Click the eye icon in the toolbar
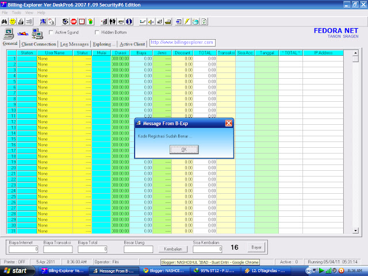The image size is (368, 276). pos(65,22)
